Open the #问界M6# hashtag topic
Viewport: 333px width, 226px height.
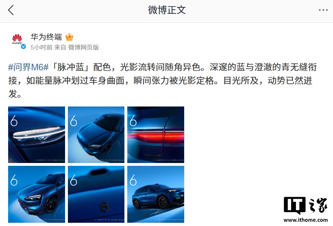[28, 67]
